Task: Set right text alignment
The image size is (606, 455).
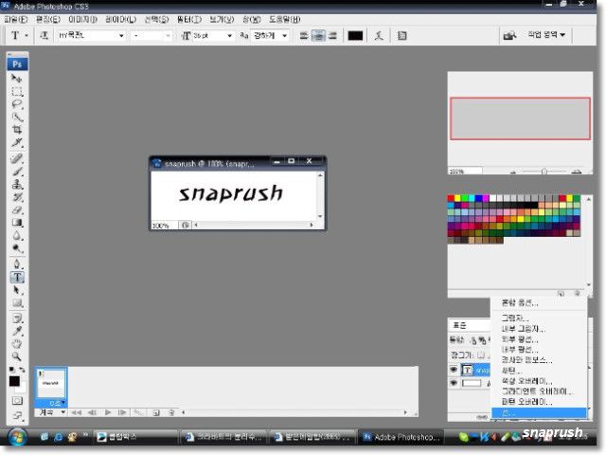Action: (x=332, y=36)
